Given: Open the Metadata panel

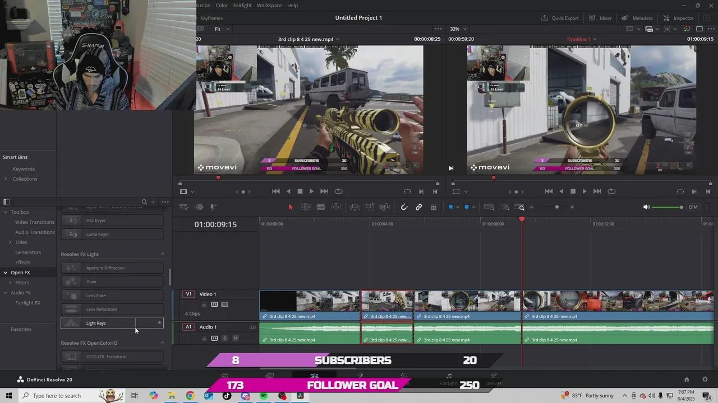Looking at the screenshot, I should click(x=637, y=18).
